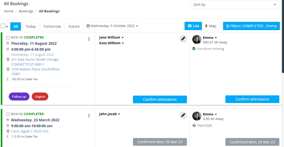Image resolution: width=284 pixels, height=147 pixels.
Task: Open the Wednesday, 5 October 2022 date picker
Action: 112,26
